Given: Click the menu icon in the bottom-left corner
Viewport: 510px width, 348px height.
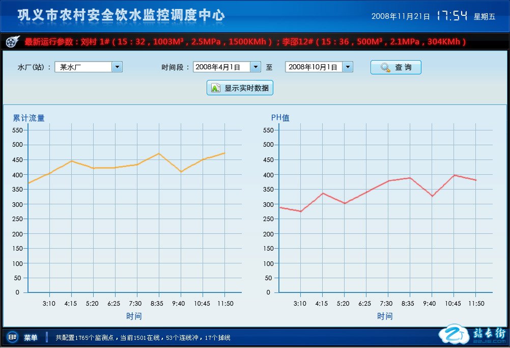Looking at the screenshot, I should coord(12,337).
